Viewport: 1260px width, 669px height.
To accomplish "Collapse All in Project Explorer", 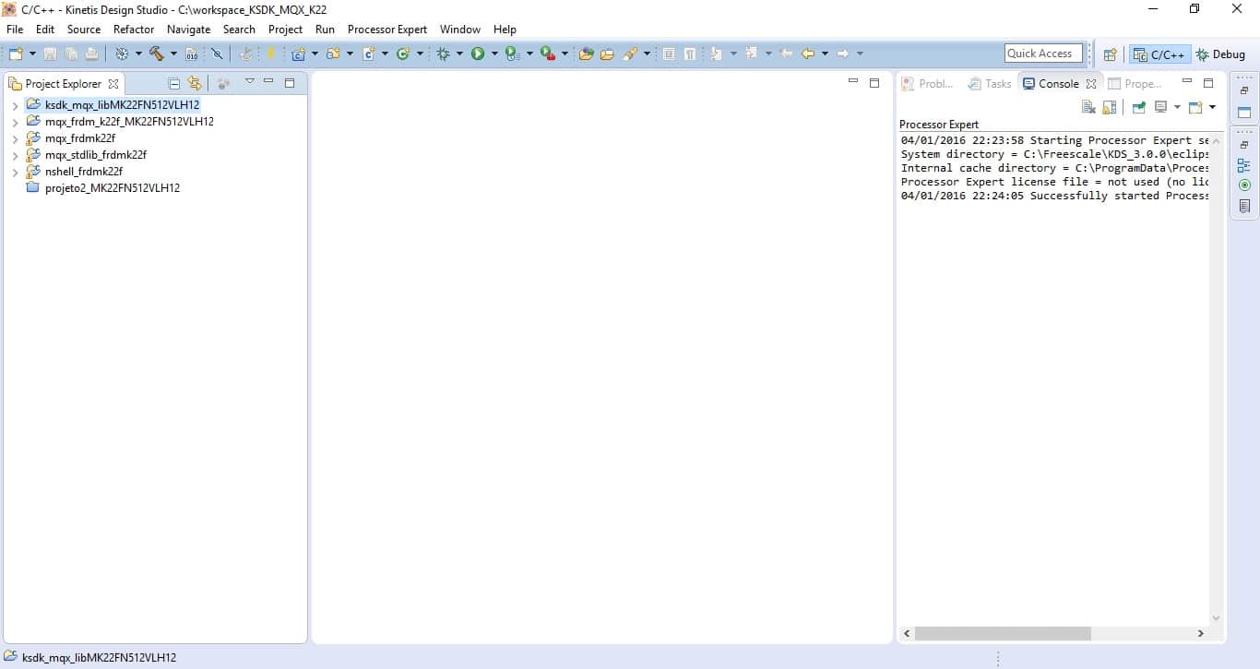I will coord(174,83).
